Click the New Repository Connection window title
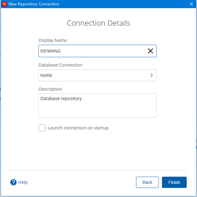The image size is (197, 197). (34, 4)
